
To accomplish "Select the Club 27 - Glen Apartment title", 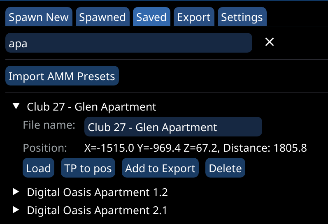I will pos(91,107).
